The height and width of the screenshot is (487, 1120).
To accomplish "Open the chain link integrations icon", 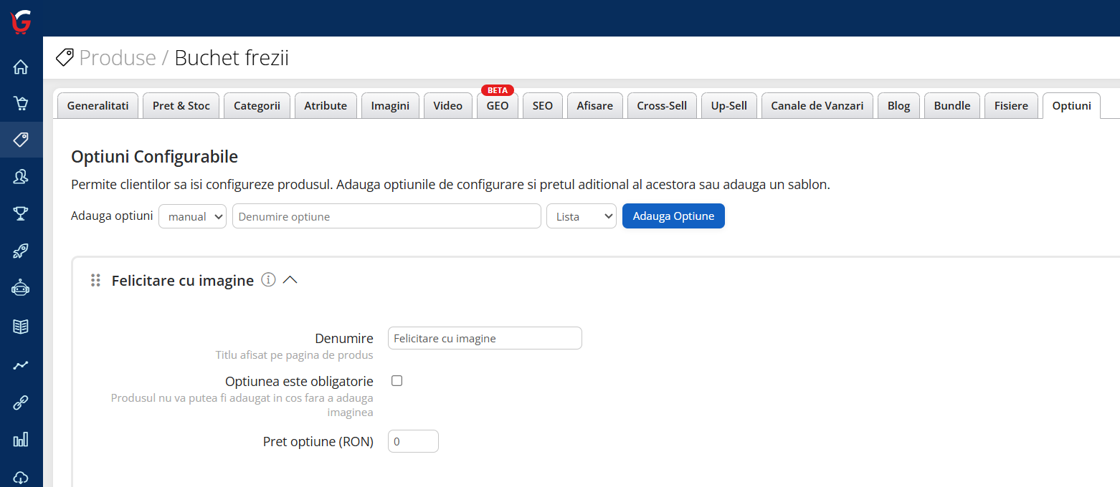I will pos(21,402).
